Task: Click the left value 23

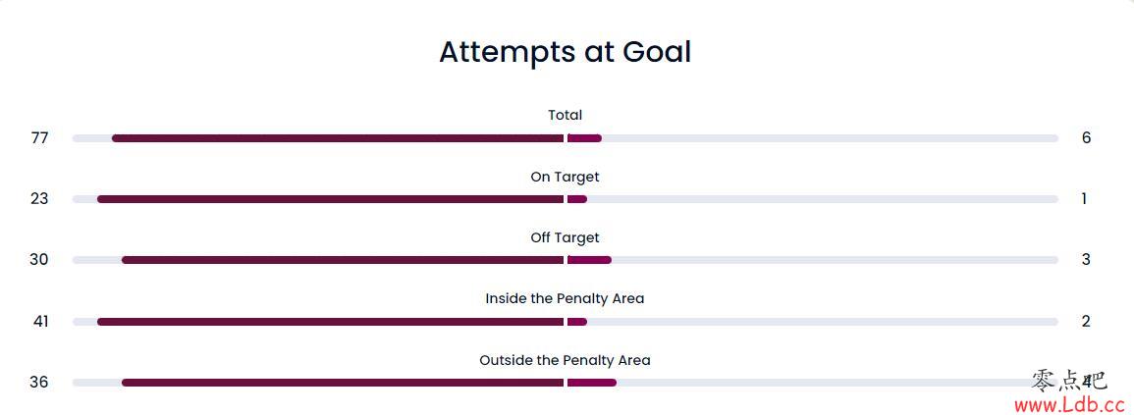Action: (x=39, y=199)
